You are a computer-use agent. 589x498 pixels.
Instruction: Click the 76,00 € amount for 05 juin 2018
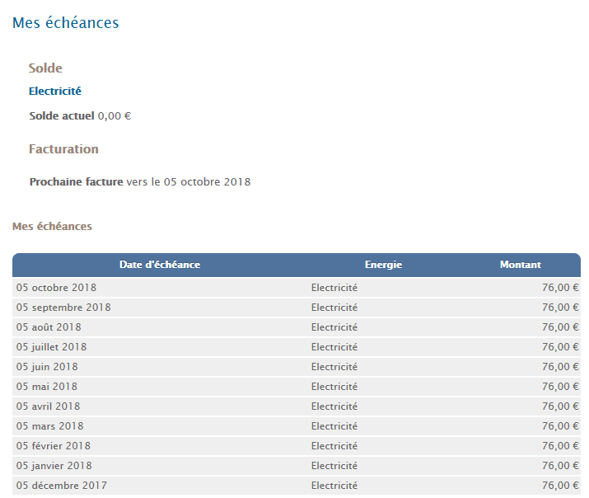[x=560, y=367]
